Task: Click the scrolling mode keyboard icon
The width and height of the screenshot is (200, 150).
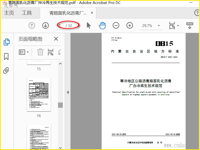Action: coord(190,25)
